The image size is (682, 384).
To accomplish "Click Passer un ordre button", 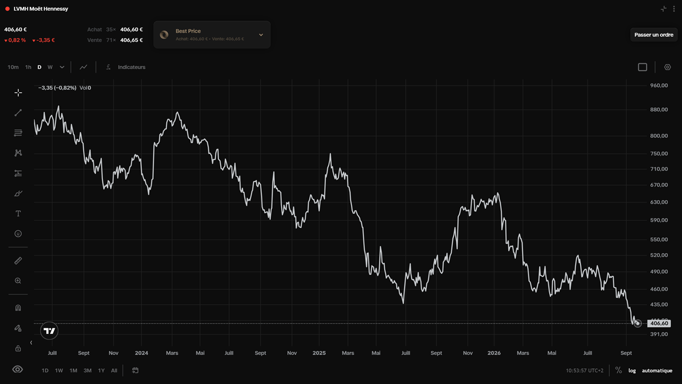I will tap(654, 35).
